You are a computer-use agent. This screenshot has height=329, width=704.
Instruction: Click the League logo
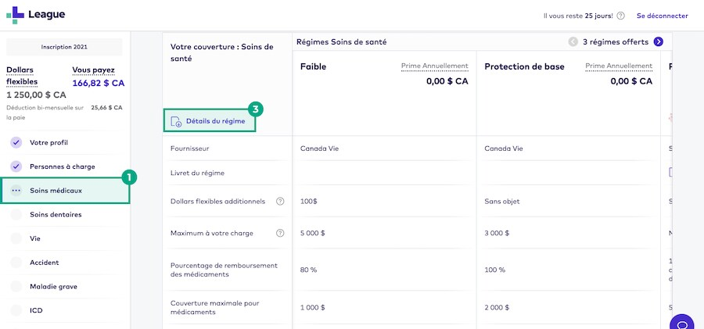(36, 15)
